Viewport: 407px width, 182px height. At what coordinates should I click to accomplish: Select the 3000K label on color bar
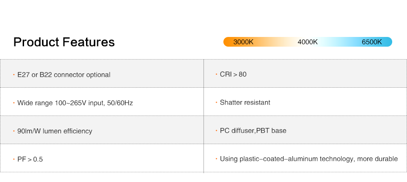tap(243, 42)
